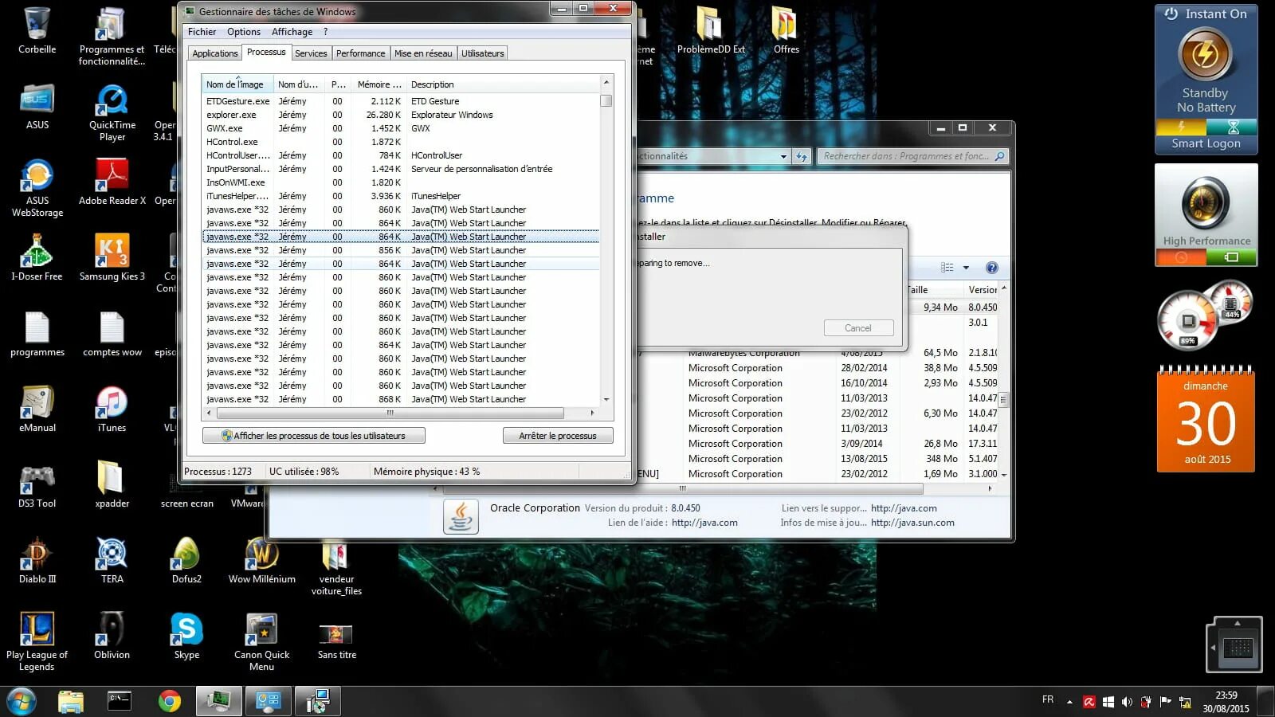The image size is (1275, 717).
Task: Open ASUS WebStorage desktop shortcut
Action: pyautogui.click(x=37, y=188)
